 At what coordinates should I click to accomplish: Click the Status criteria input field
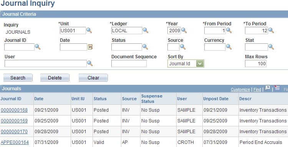pyautogui.click(x=127, y=47)
